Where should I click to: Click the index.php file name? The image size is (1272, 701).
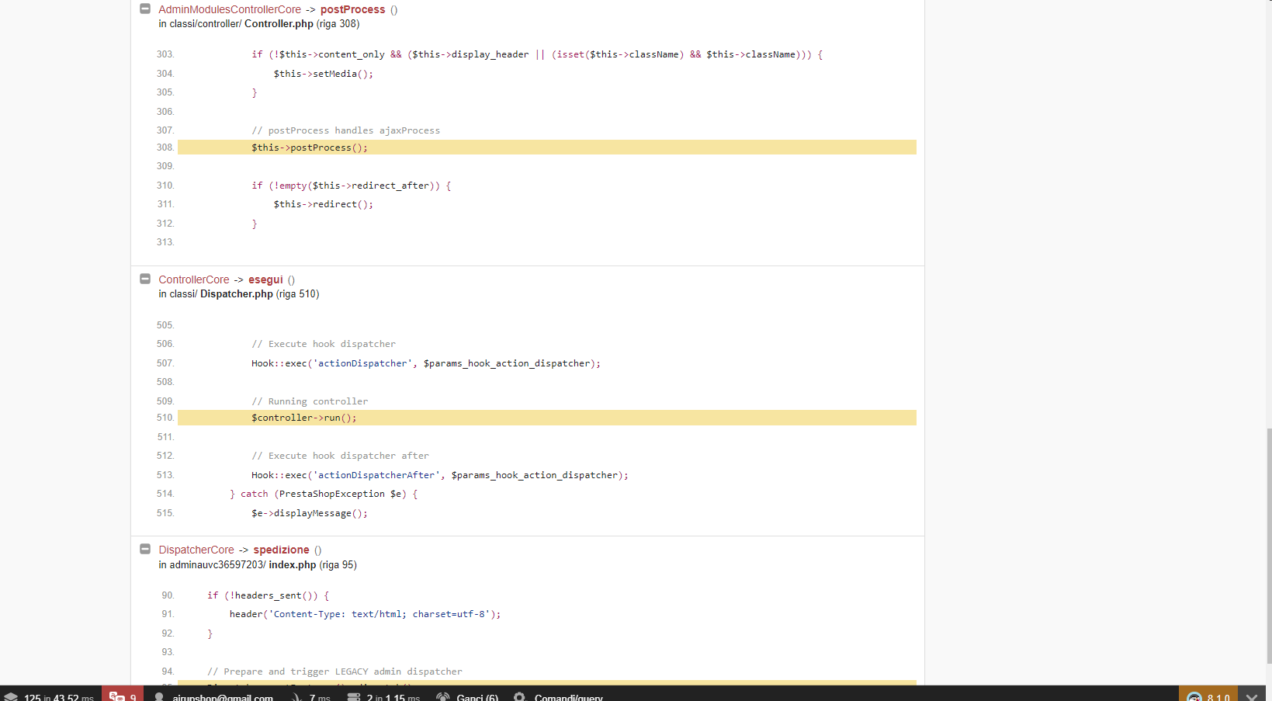[293, 565]
